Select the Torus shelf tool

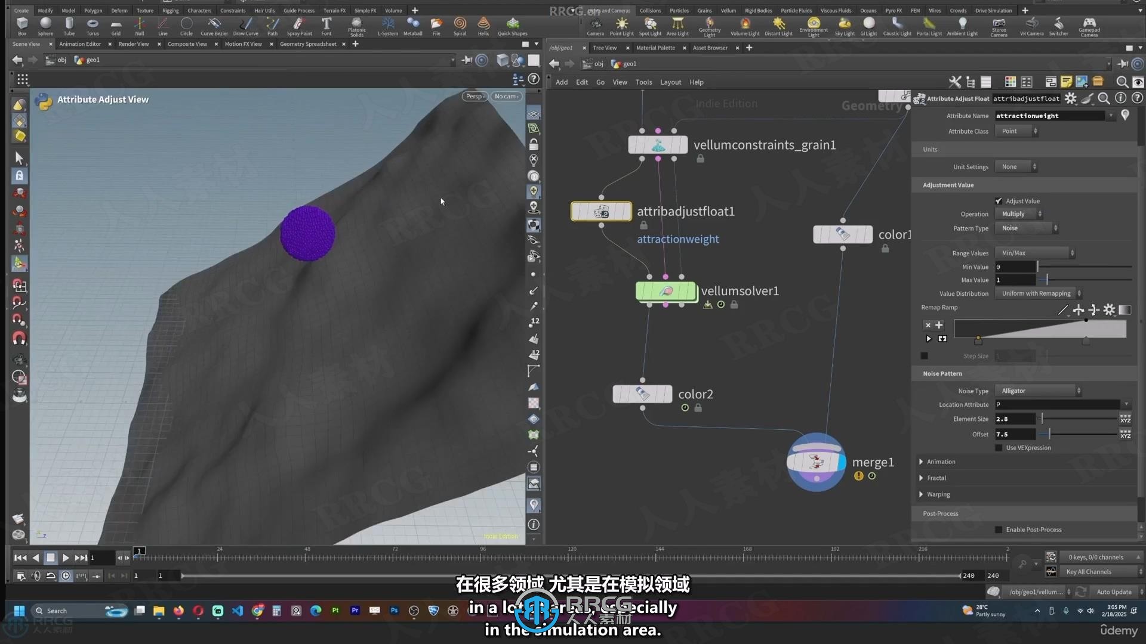pos(93,26)
